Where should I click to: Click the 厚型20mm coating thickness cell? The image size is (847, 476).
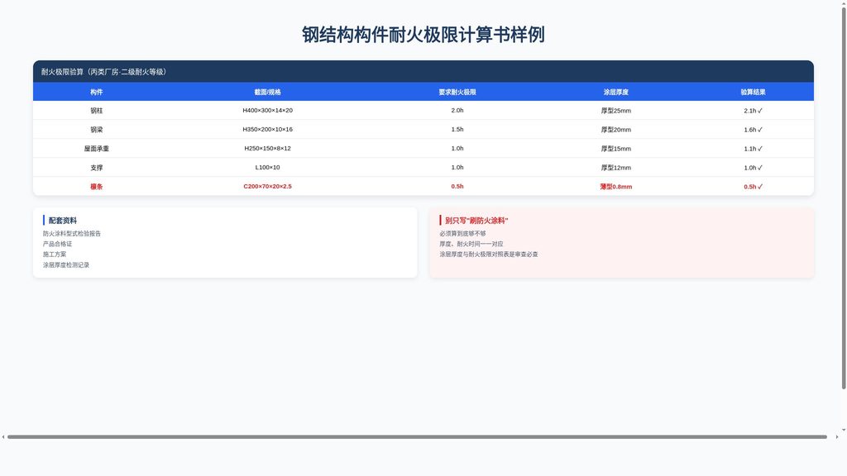coord(615,130)
